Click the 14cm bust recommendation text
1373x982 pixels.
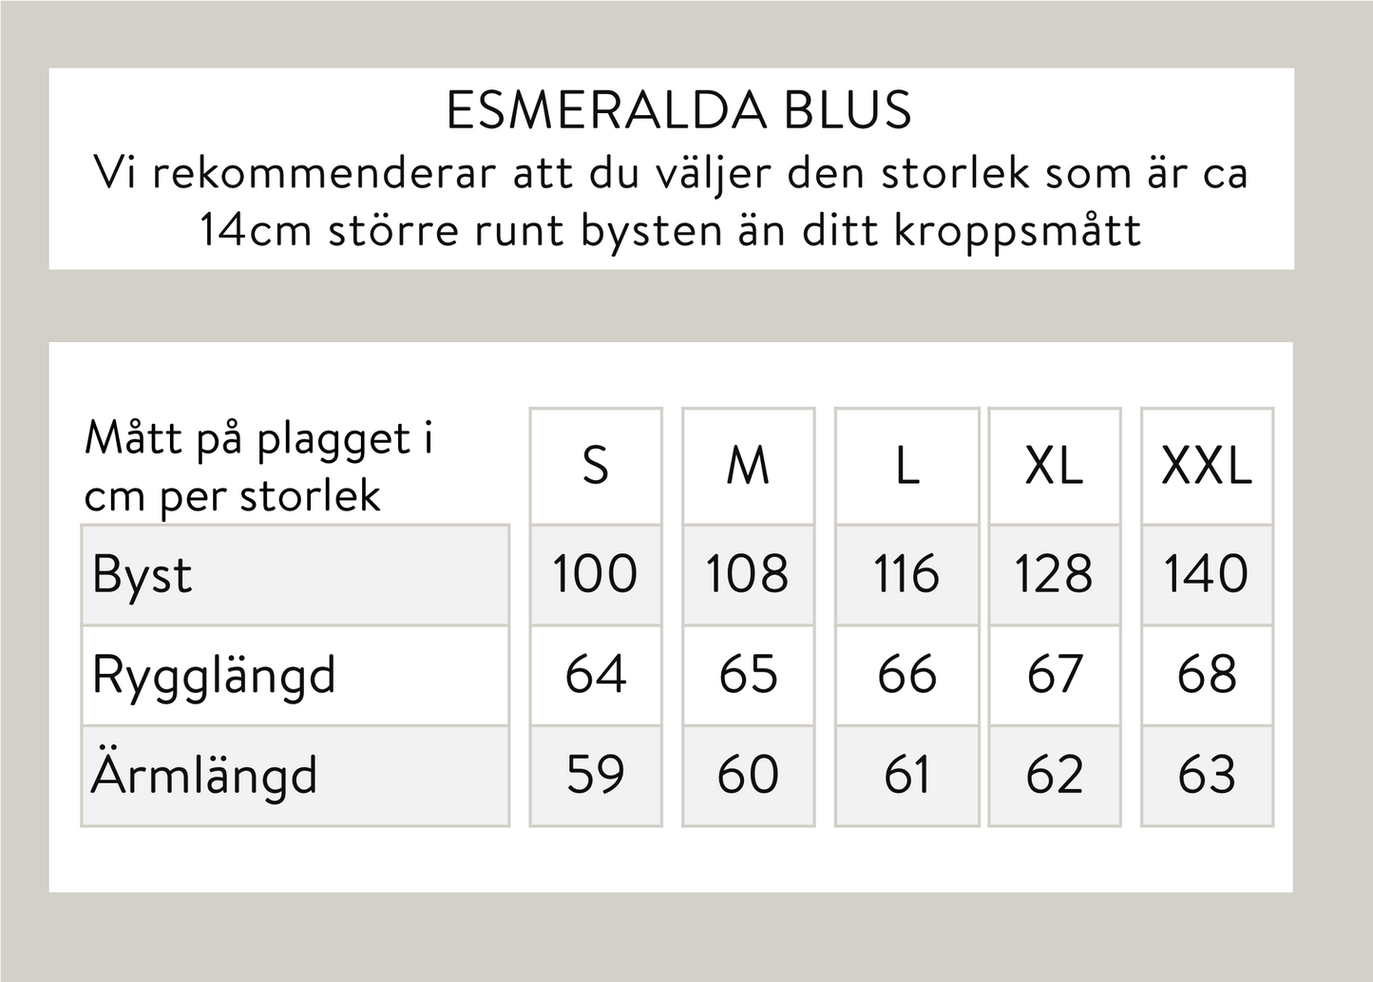coord(671,202)
